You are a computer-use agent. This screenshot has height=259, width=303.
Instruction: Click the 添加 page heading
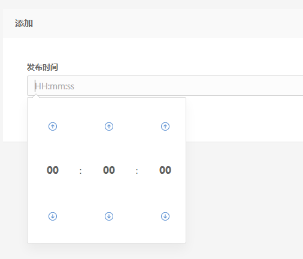24,23
